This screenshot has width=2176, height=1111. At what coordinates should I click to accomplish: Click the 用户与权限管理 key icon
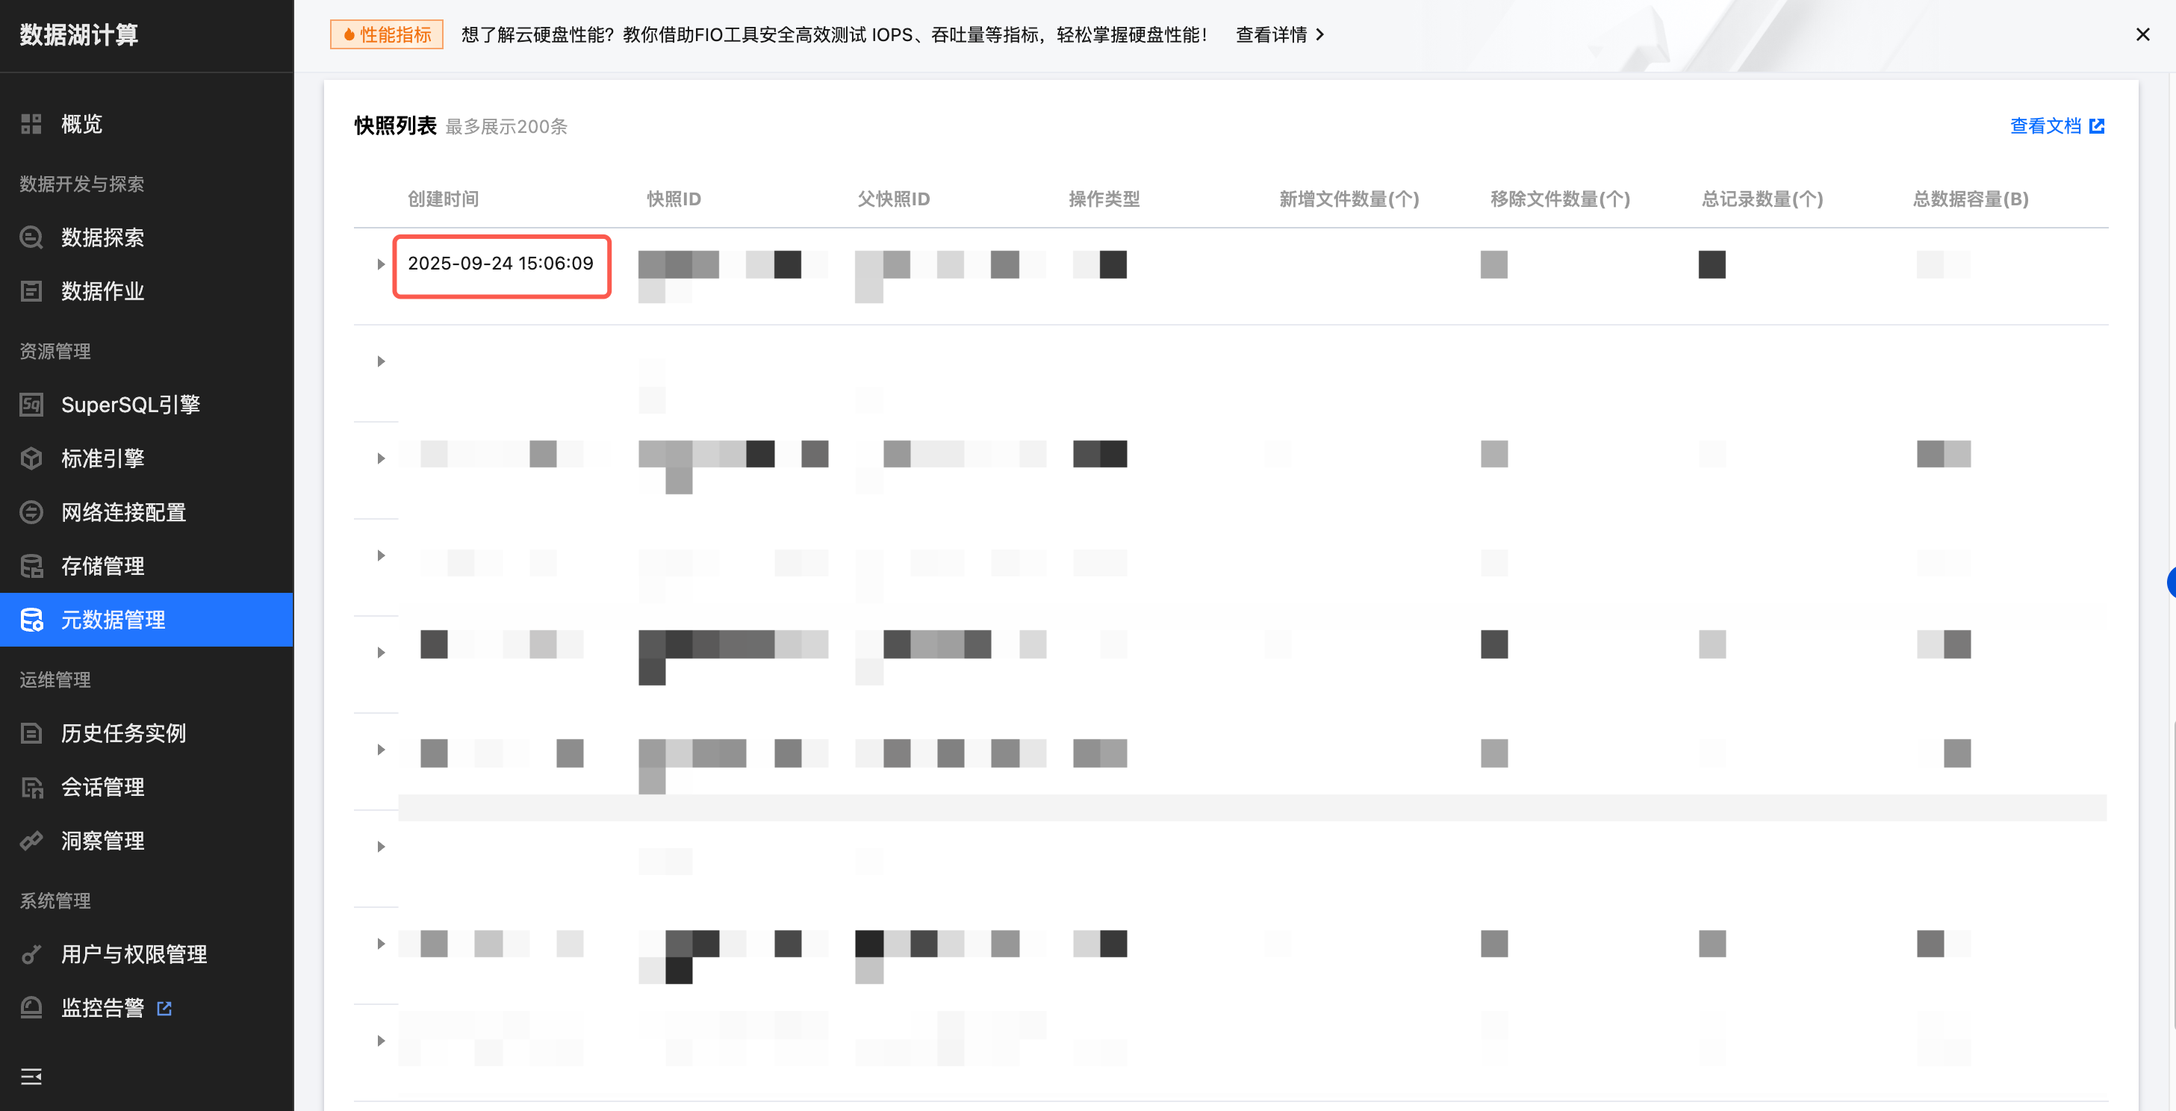click(31, 954)
